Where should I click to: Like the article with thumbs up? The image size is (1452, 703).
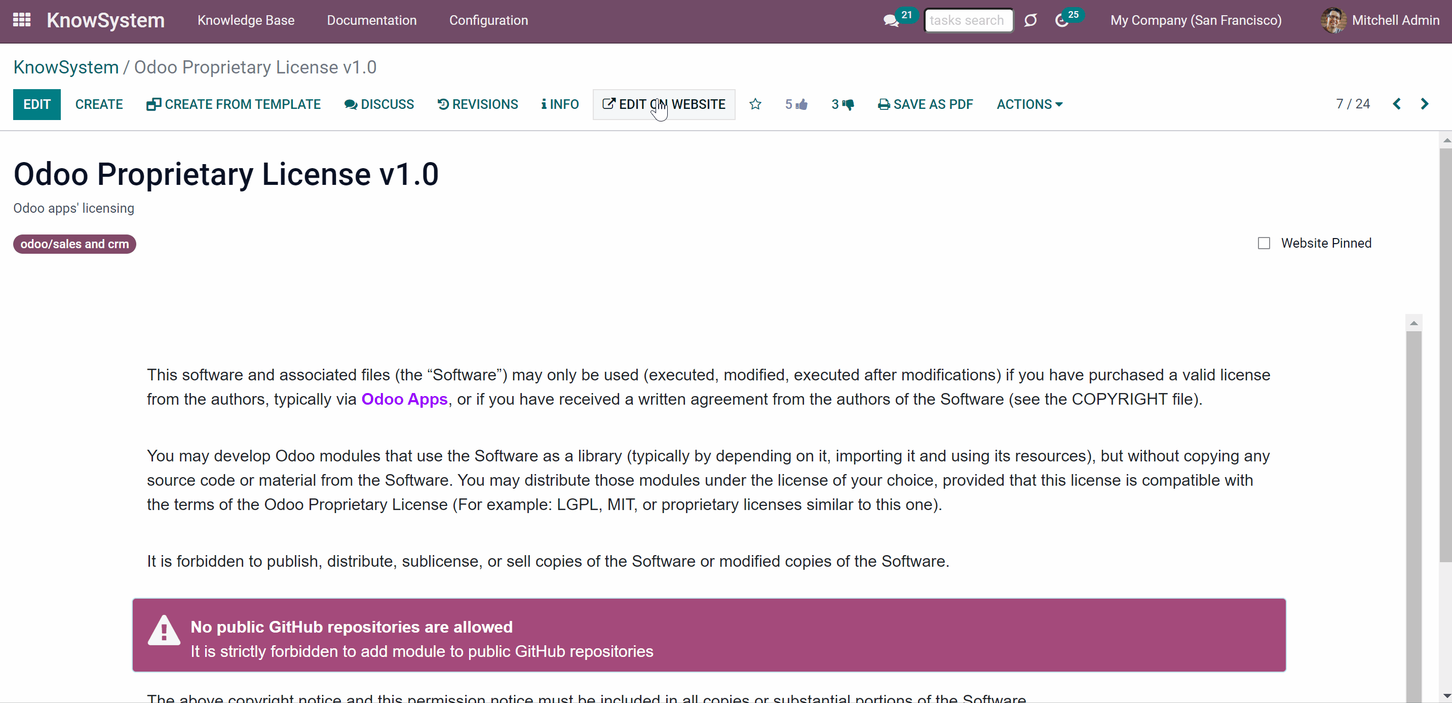(796, 104)
